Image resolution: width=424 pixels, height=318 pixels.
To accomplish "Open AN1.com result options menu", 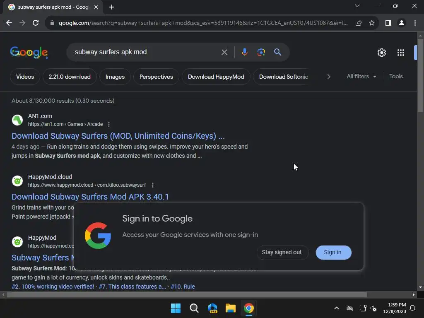I will [109, 124].
